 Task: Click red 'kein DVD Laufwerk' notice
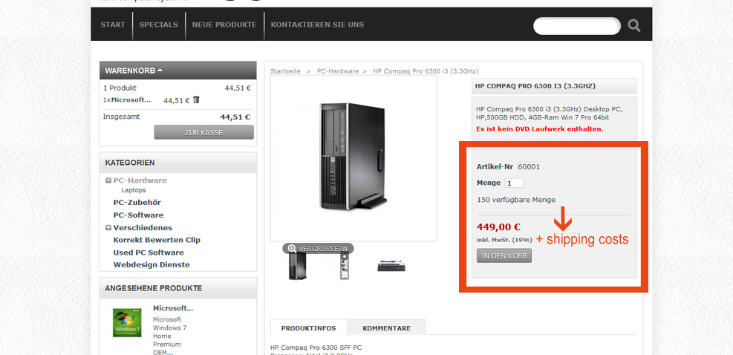(x=539, y=128)
